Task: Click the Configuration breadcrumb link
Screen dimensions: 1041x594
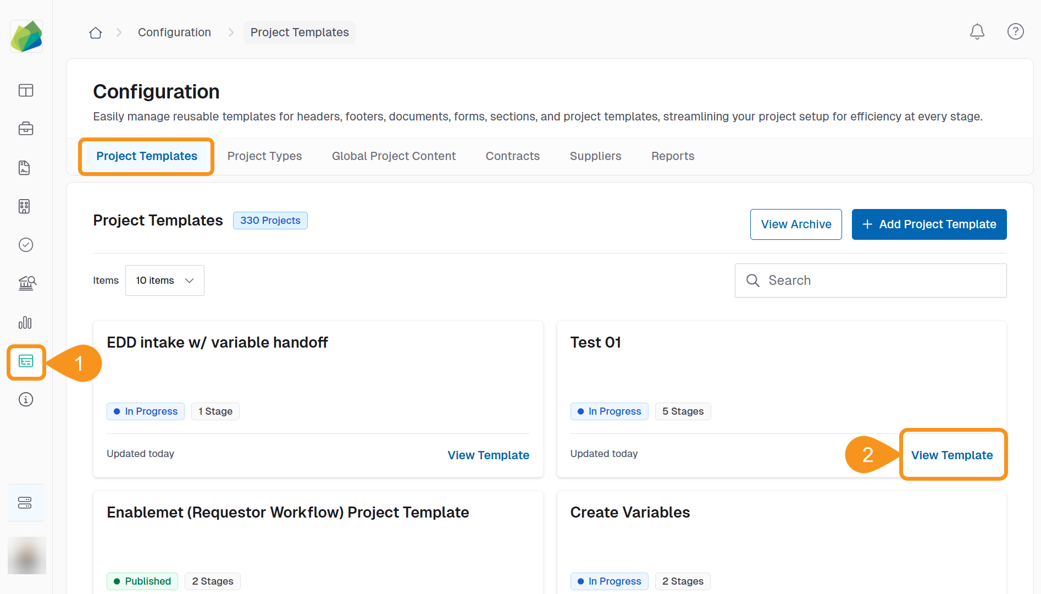Action: pos(174,32)
